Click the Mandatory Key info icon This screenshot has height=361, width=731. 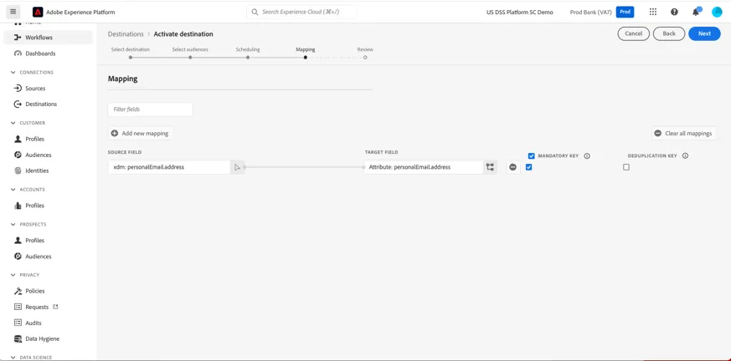click(x=587, y=156)
